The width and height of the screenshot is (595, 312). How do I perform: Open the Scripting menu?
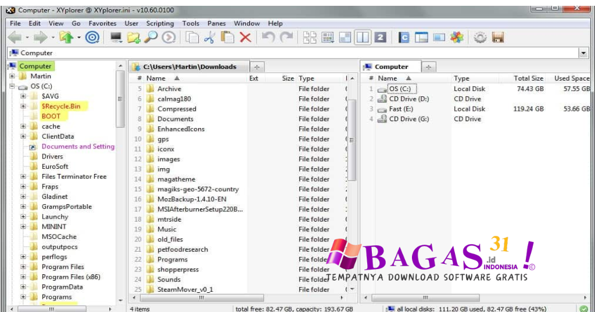click(160, 23)
